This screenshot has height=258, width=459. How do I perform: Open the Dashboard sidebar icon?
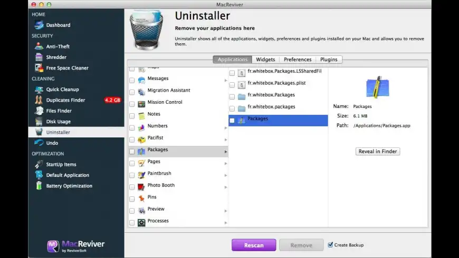39,25
